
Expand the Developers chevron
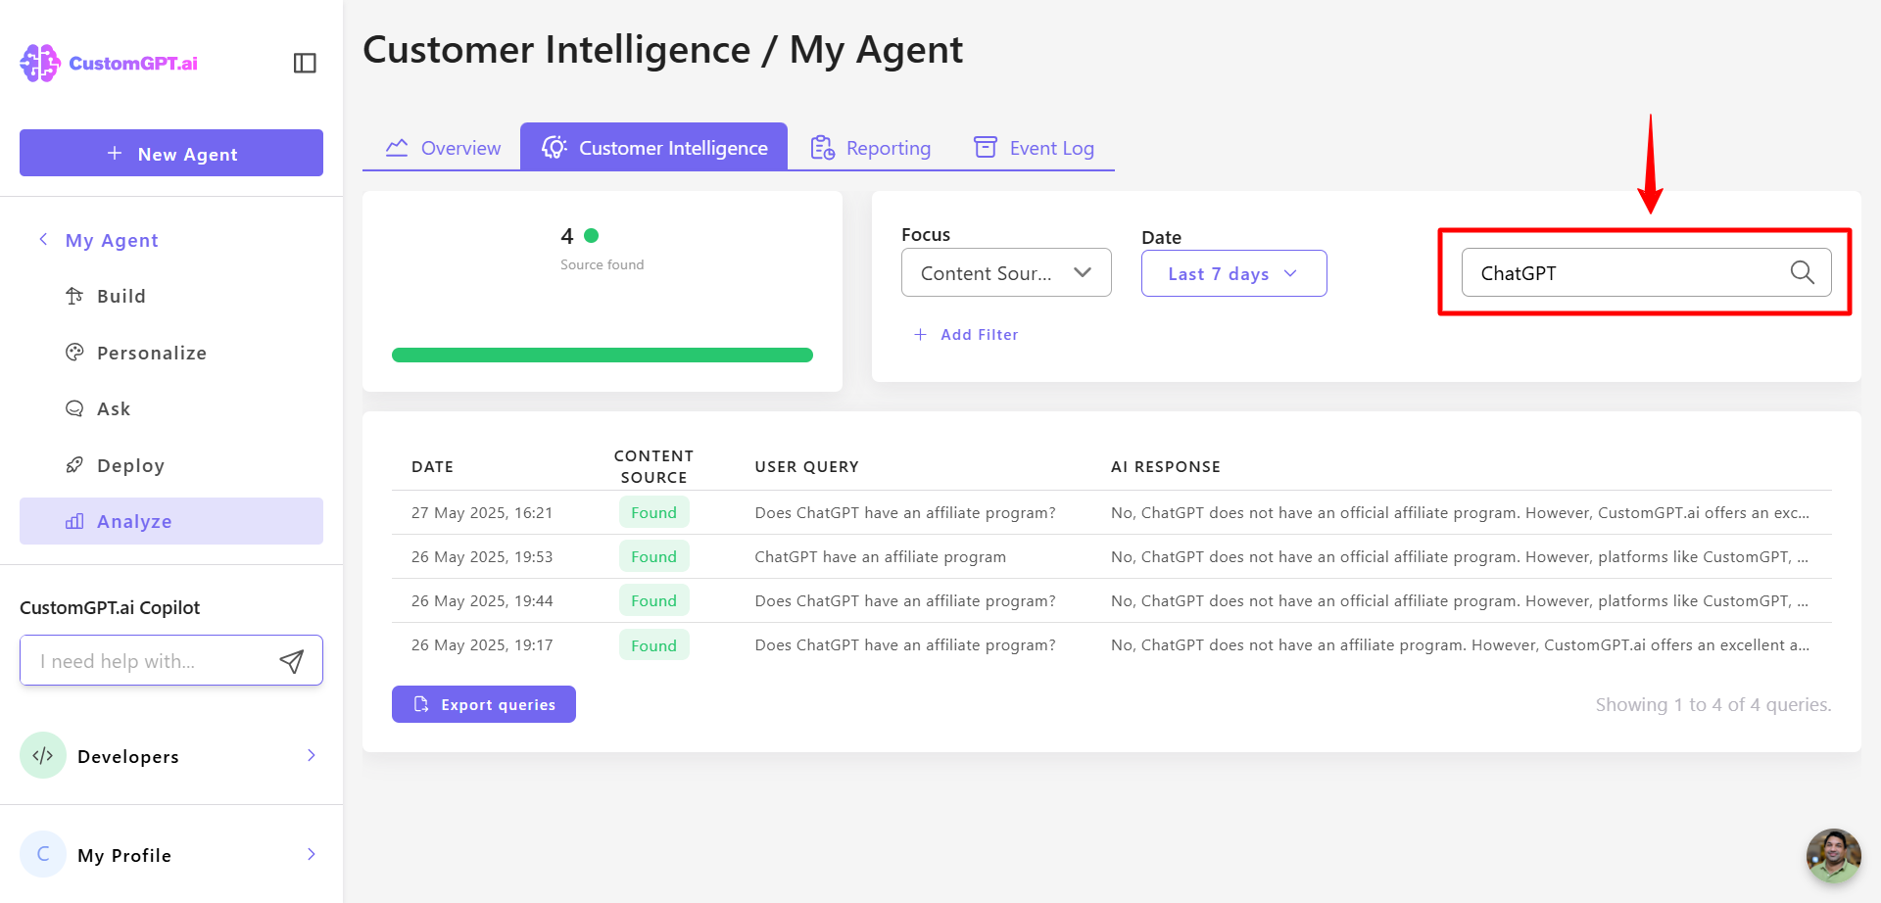312,755
